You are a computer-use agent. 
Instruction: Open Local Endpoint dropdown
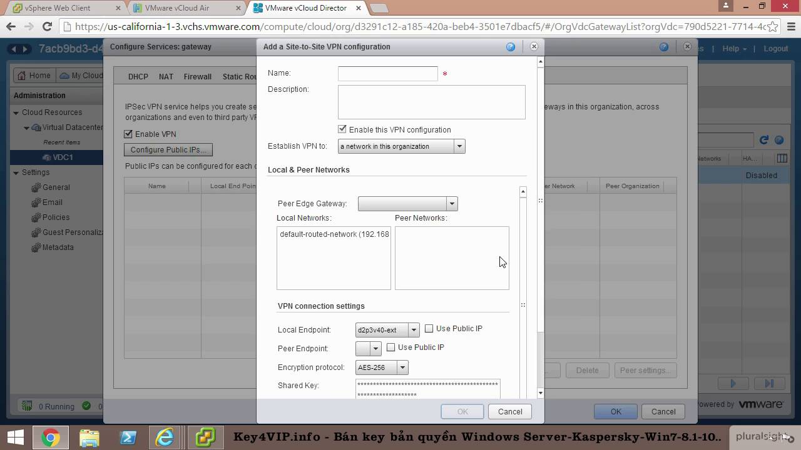(387, 330)
